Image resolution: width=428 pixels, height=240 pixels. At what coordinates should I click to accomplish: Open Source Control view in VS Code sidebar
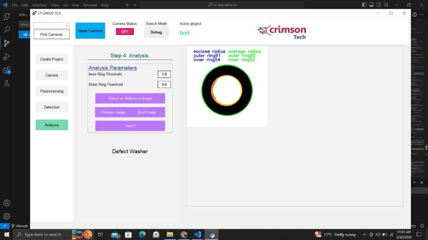6,43
